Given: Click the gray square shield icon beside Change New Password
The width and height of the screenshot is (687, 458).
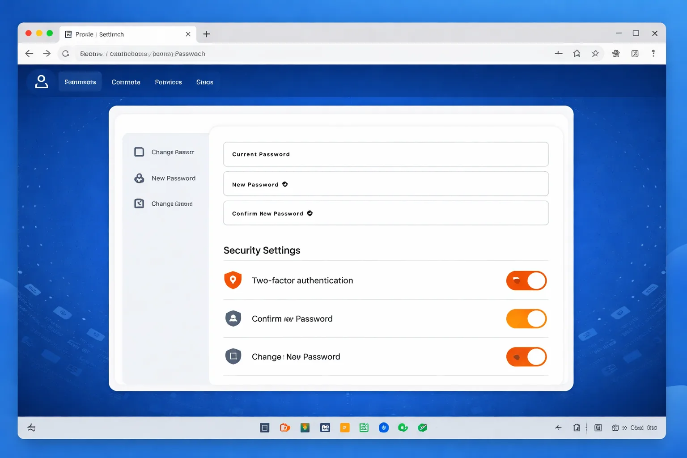Looking at the screenshot, I should pos(233,356).
